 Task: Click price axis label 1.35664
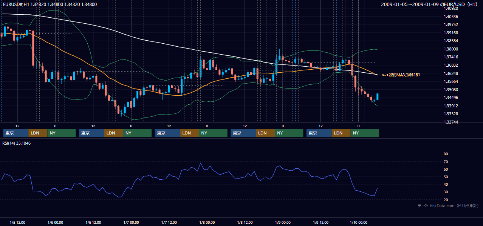451,81
